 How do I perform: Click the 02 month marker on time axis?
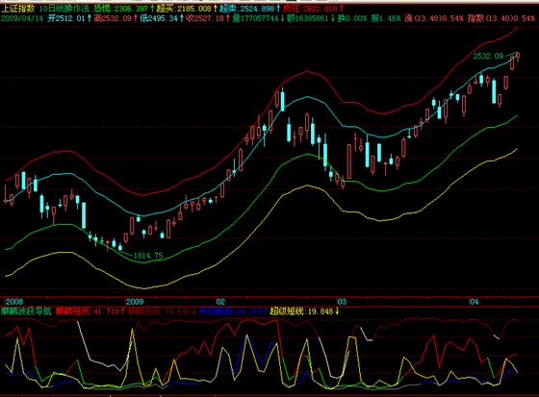tap(220, 302)
